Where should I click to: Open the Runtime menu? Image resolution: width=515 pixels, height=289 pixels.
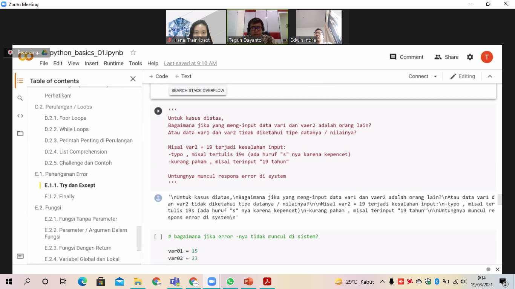(x=113, y=63)
